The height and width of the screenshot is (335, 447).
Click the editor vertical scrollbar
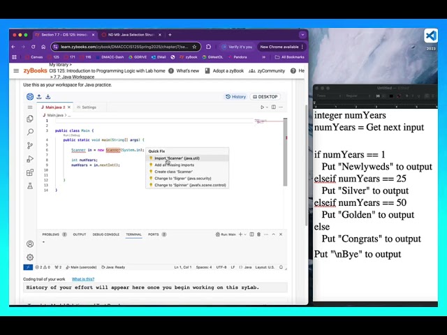pos(285,152)
